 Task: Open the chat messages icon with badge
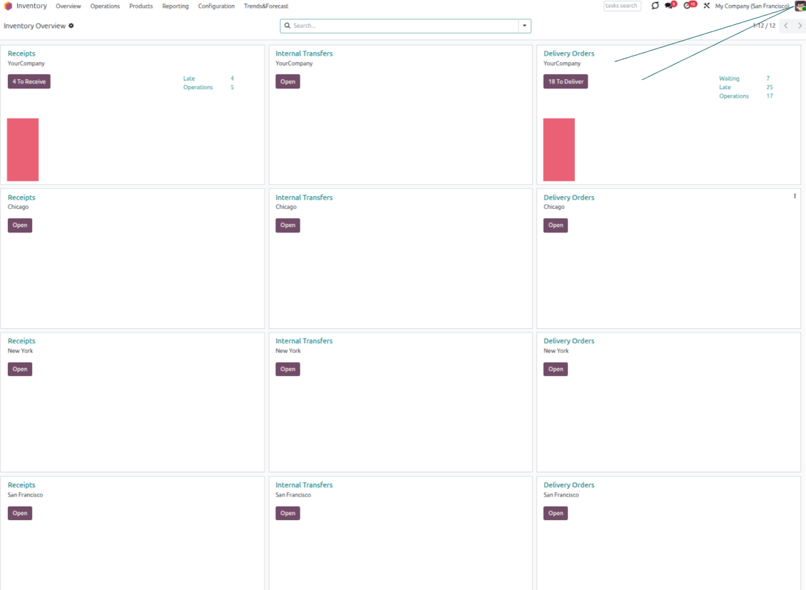669,6
